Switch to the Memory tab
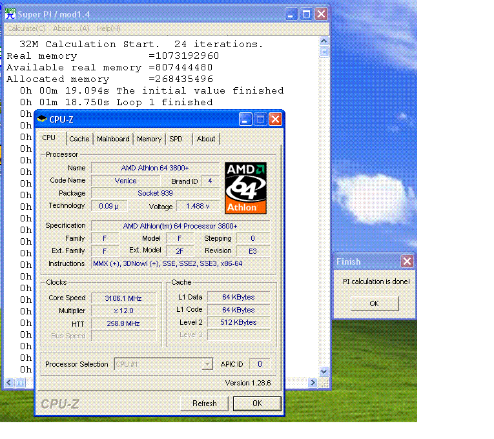The height and width of the screenshot is (439, 494). [149, 139]
